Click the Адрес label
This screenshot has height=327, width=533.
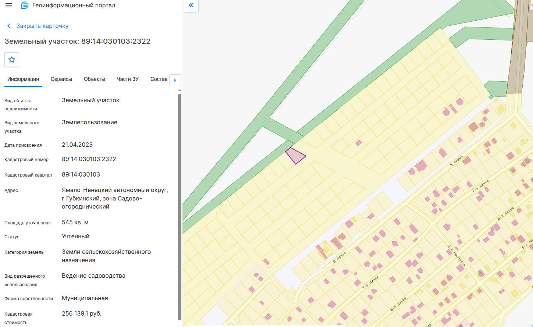11,191
